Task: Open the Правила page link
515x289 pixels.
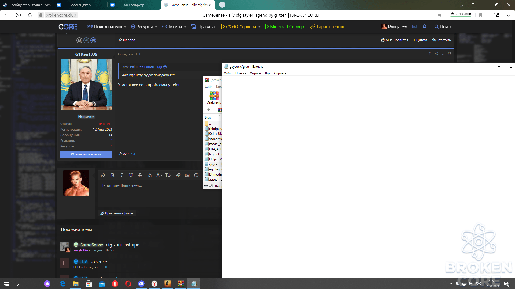Action: tap(203, 26)
